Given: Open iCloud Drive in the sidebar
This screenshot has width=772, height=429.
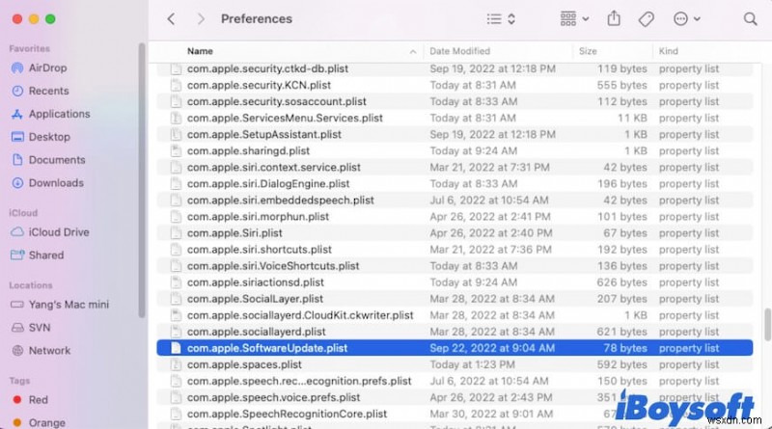Looking at the screenshot, I should tap(59, 232).
